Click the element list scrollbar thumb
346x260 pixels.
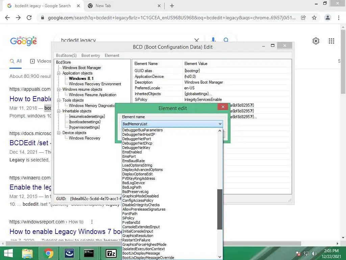pos(220,209)
